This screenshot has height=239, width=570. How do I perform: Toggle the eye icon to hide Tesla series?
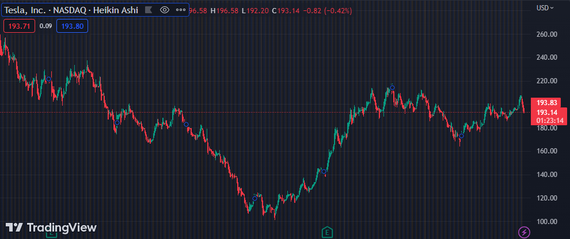[x=165, y=10]
